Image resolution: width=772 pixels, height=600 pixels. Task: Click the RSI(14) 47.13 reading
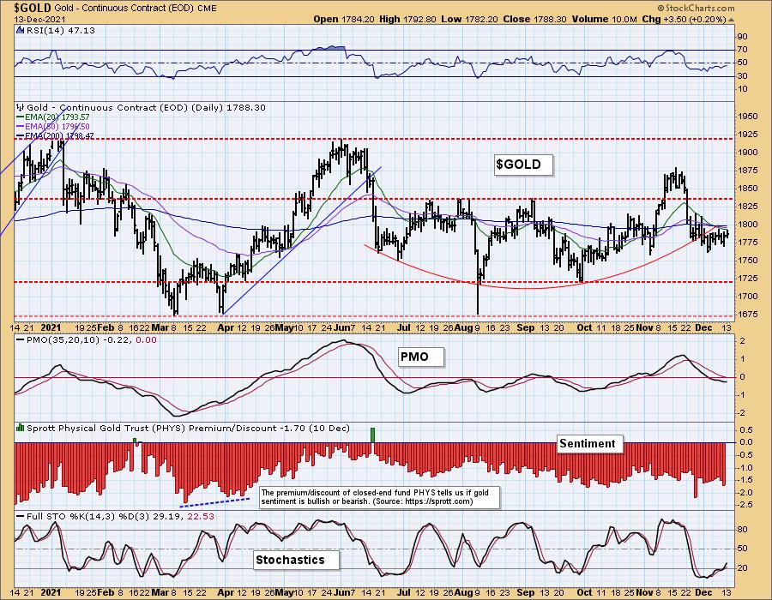[60, 31]
